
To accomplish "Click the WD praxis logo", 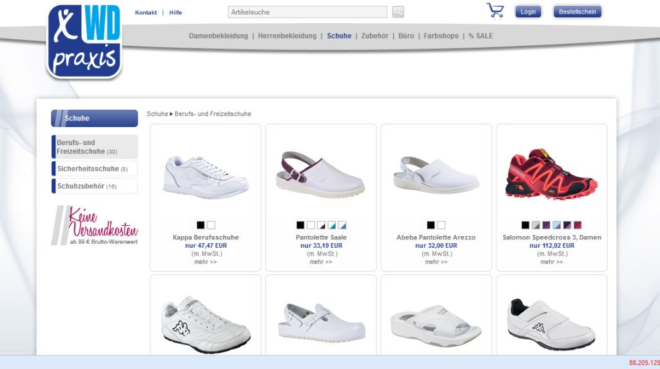I will pyautogui.click(x=84, y=41).
